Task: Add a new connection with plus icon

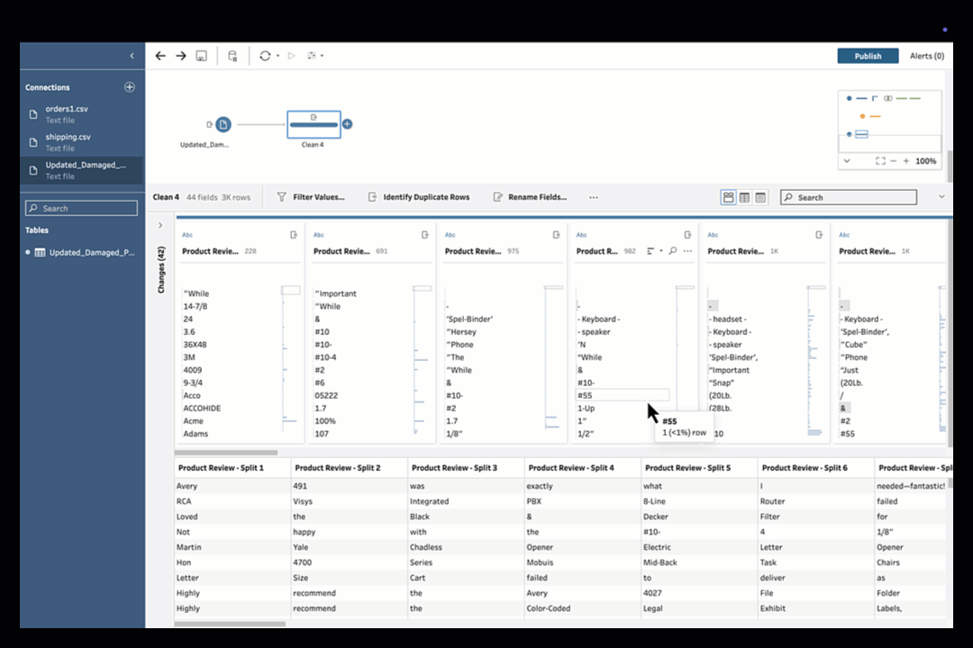Action: [x=129, y=86]
